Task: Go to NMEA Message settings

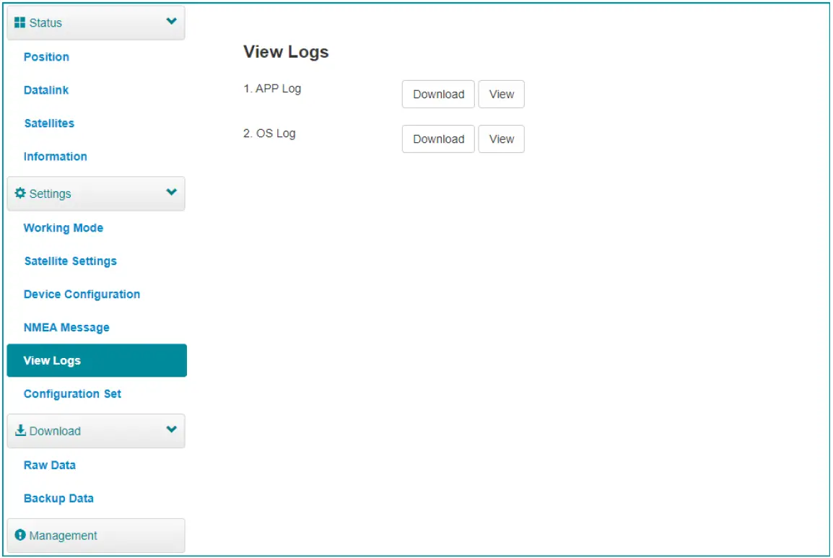Action: pos(66,327)
